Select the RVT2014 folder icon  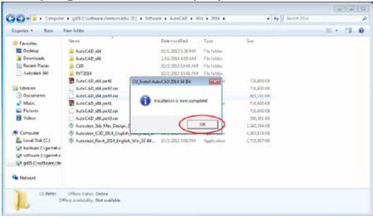(x=71, y=73)
